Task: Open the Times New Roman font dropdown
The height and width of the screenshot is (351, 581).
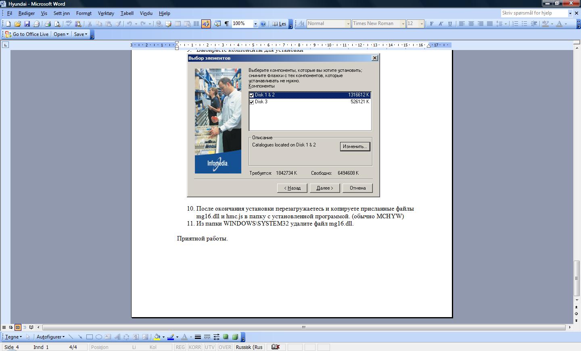Action: (403, 24)
